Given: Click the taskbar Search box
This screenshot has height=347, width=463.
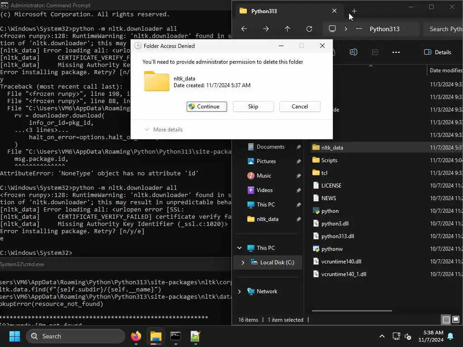Looking at the screenshot, I should click(x=76, y=336).
